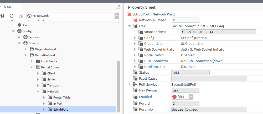Click the red ScHubPort icon in Property Sheet header
Image resolution: width=263 pixels, height=114 pixels.
point(129,14)
